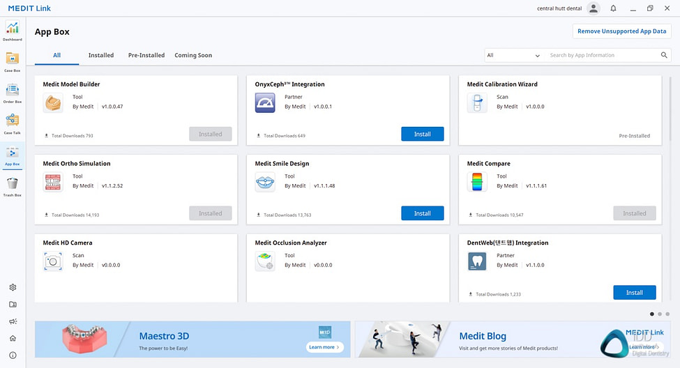
Task: Switch to the Pre-Installed tab
Action: (146, 55)
